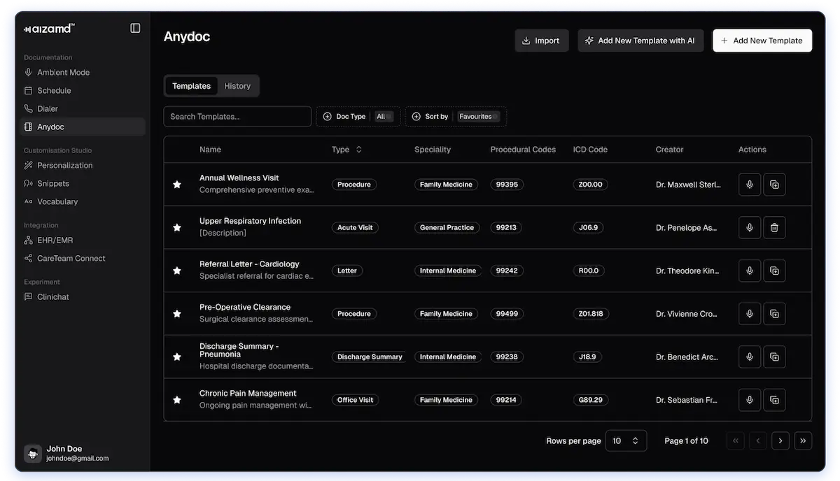Open the Schedule page
The width and height of the screenshot is (840, 481).
[x=84, y=90]
